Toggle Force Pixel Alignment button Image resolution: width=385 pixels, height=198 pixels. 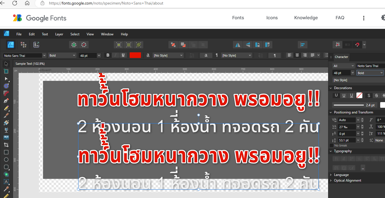click(x=337, y=45)
